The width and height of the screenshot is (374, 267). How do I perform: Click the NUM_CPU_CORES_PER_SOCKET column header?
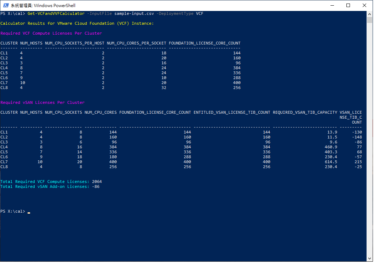[x=137, y=43]
